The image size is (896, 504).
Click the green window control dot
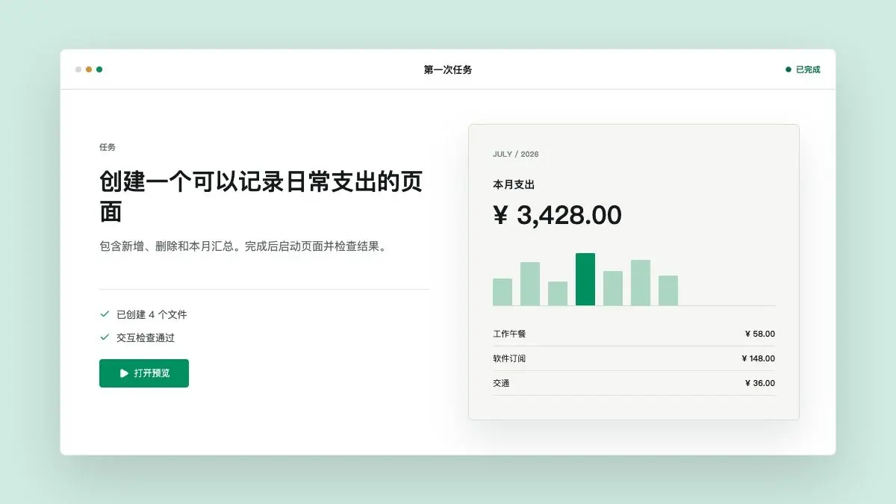(99, 69)
